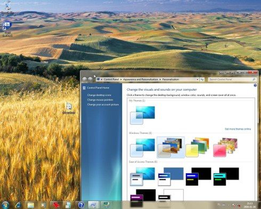Select the black and purple high contrast theme

coord(143,195)
